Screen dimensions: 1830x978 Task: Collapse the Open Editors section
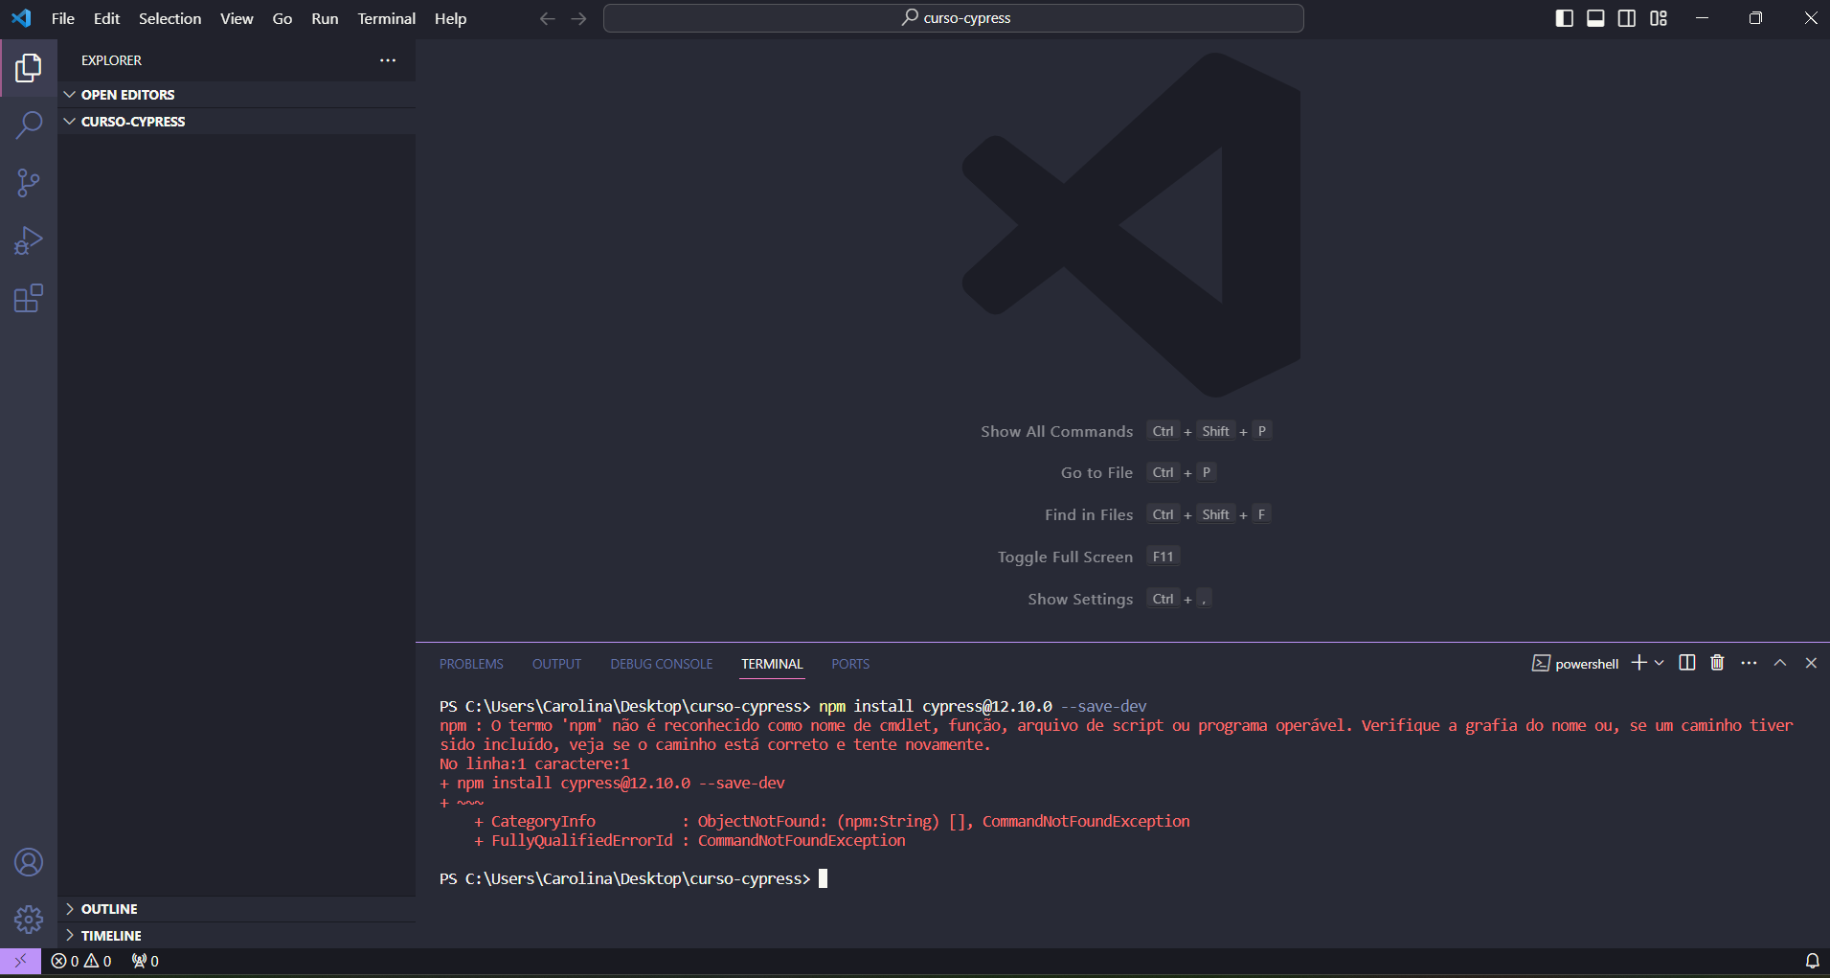tap(237, 95)
